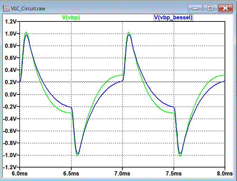Click the 0.4V vertical axis label
Screen dimensions: 237x181
click(10, 70)
